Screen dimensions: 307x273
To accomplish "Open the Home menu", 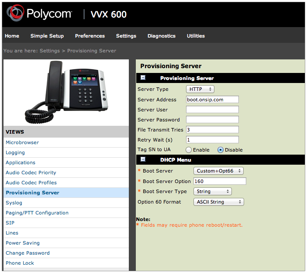I will 12,36.
